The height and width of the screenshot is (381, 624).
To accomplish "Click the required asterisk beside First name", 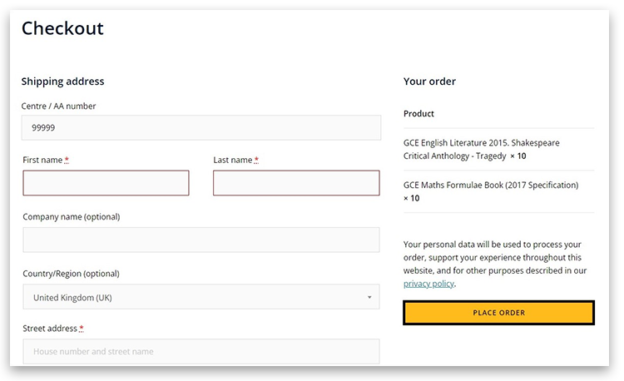I will coord(67,160).
